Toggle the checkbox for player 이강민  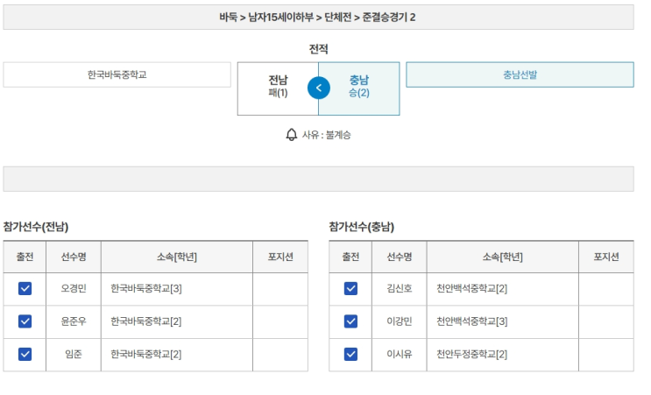tap(350, 321)
